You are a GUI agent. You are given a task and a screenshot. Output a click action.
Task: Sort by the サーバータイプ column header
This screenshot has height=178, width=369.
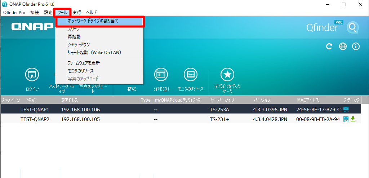pyautogui.click(x=222, y=100)
